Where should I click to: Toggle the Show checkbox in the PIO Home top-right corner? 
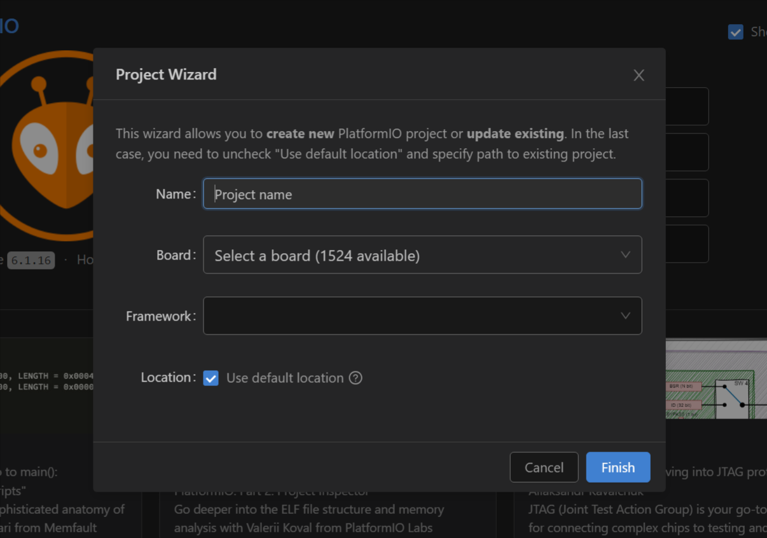click(x=736, y=32)
